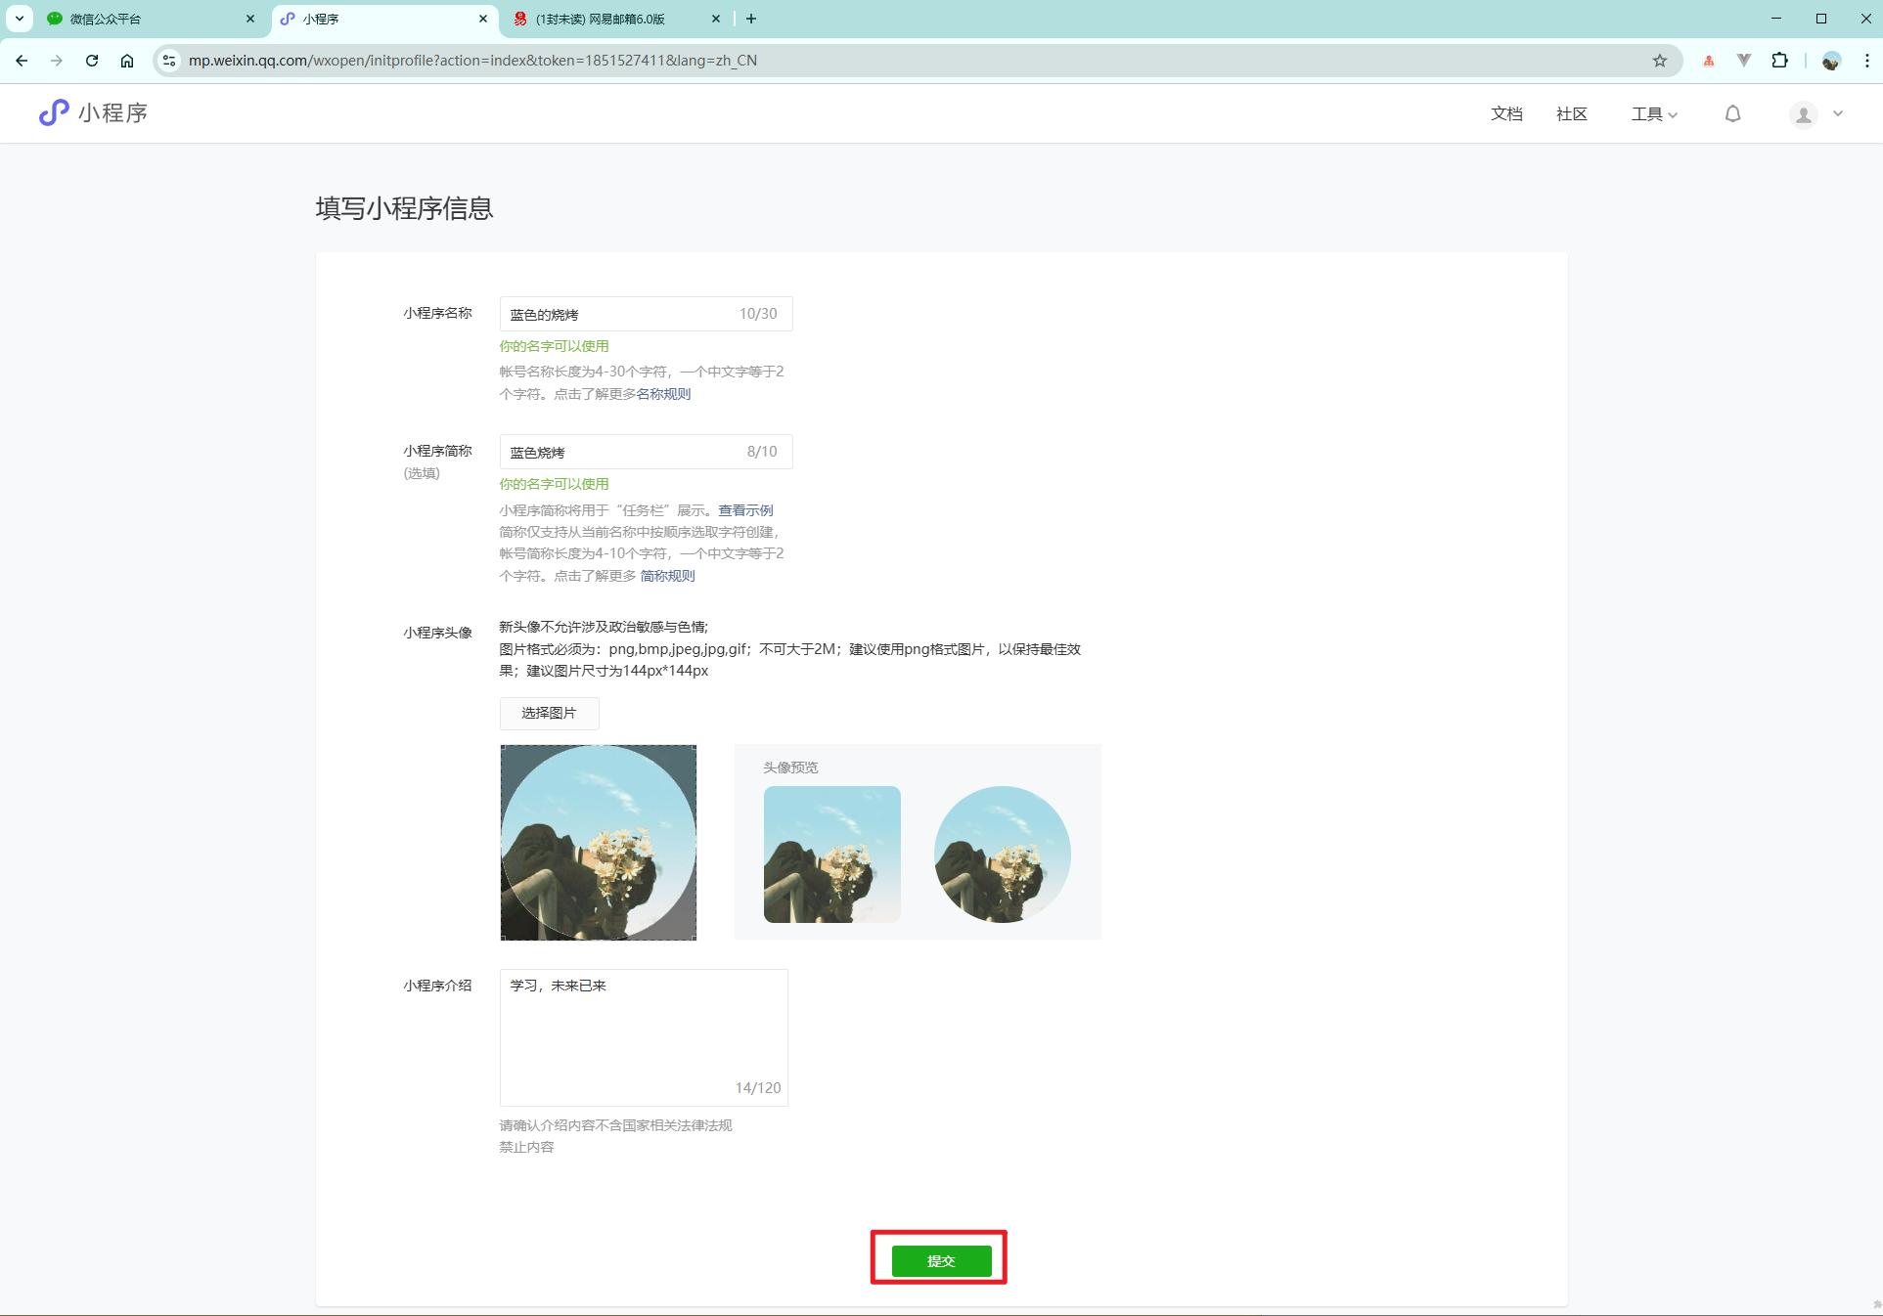This screenshot has height=1316, width=1883.
Task: Click the circular avatar preview
Action: (x=1003, y=855)
